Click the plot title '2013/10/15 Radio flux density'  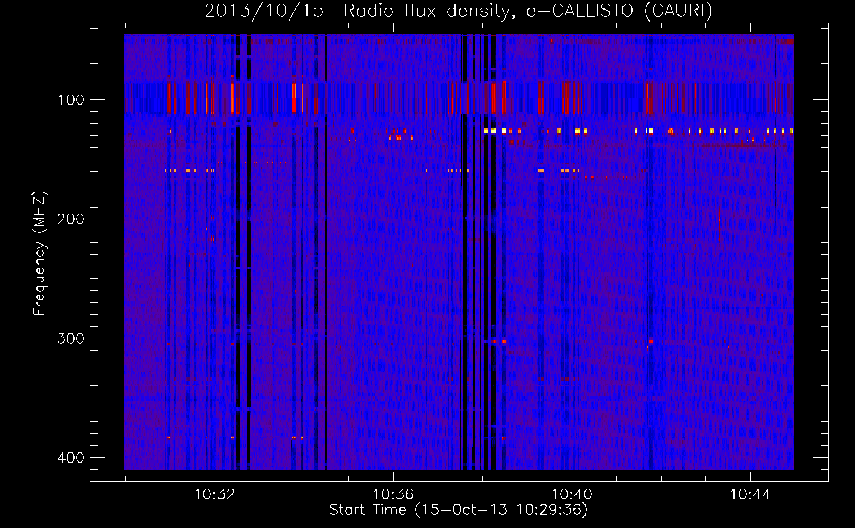click(458, 11)
